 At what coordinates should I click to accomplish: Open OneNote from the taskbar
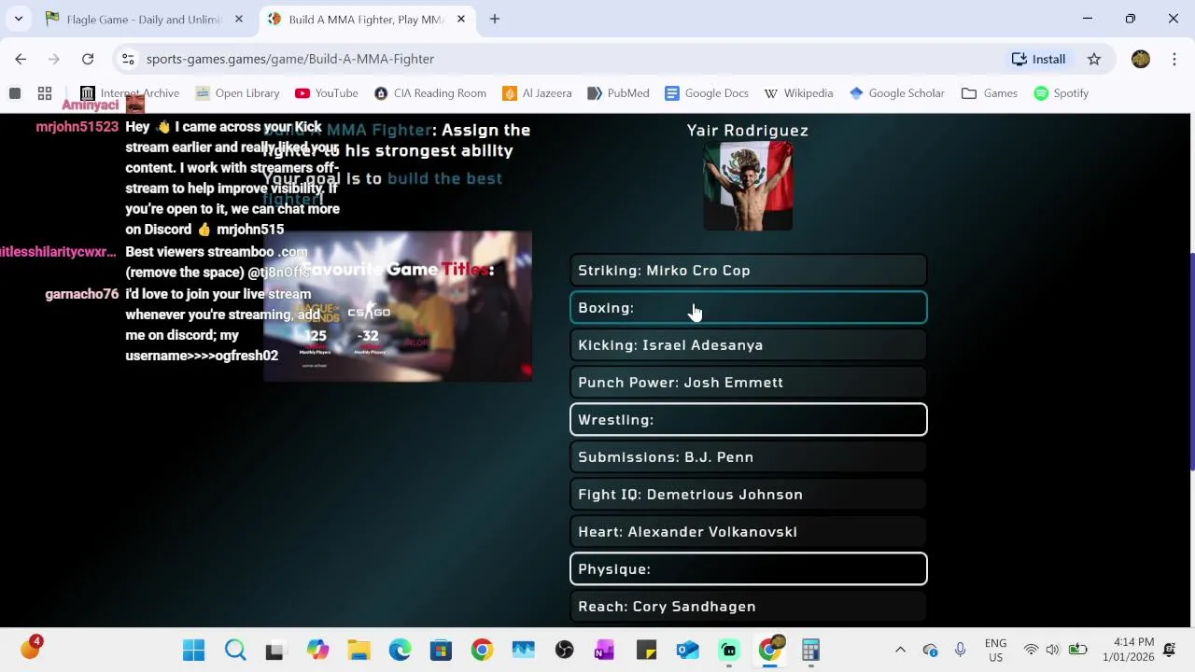coord(605,651)
